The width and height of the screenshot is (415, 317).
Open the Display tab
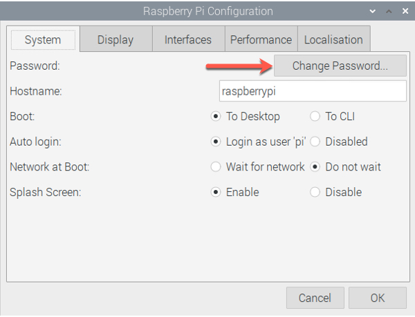coord(115,39)
